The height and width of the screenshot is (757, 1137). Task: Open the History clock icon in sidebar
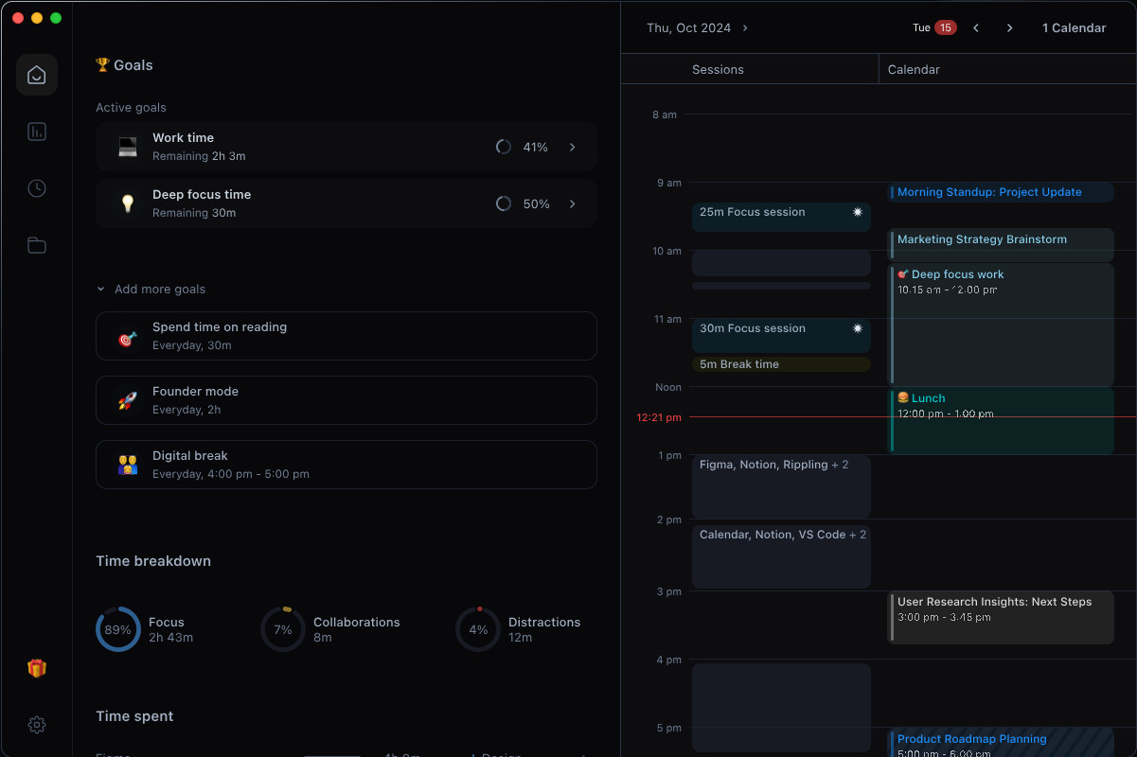coord(37,188)
